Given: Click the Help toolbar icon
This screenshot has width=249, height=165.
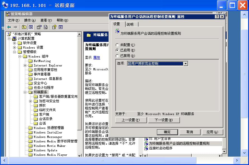Looking at the screenshot, I should [54, 27].
